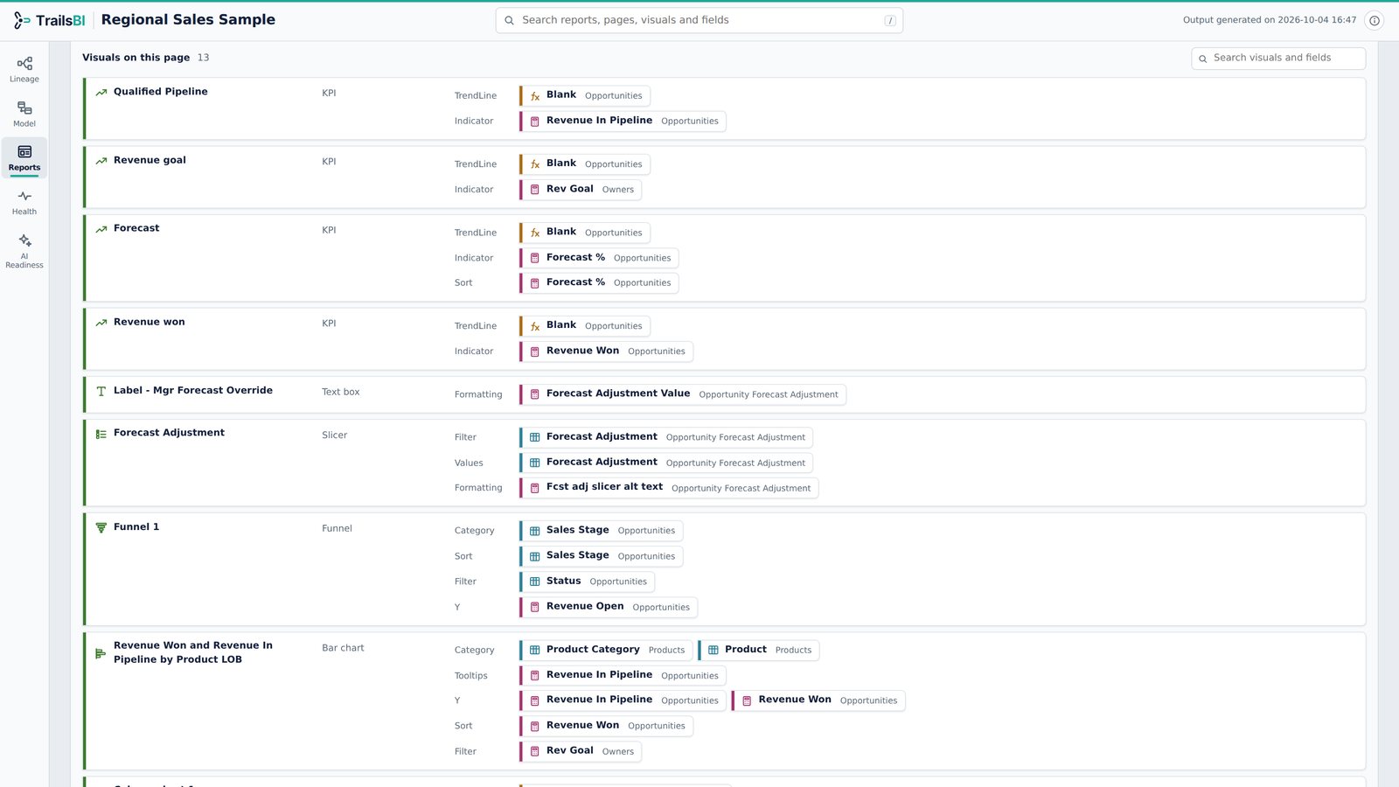Select the Fcst adj slicer alt text chip
This screenshot has width=1399, height=787.
pos(671,488)
